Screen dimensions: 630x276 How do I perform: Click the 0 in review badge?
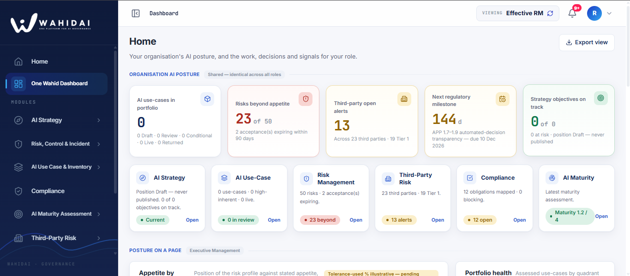[x=239, y=220]
